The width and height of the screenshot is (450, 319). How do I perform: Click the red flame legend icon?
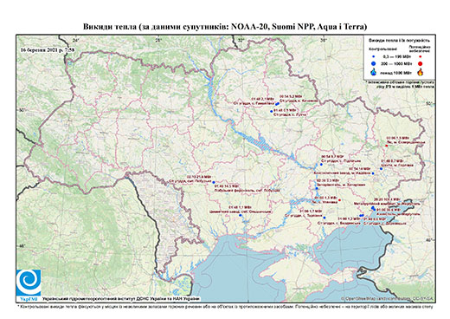[421, 72]
